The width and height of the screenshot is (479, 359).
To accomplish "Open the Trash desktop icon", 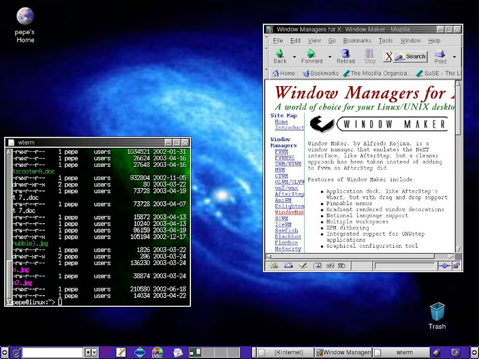I will coord(437,316).
